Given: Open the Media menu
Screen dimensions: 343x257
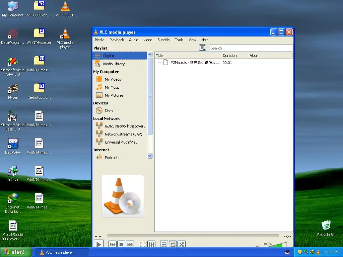Looking at the screenshot, I should [x=99, y=40].
